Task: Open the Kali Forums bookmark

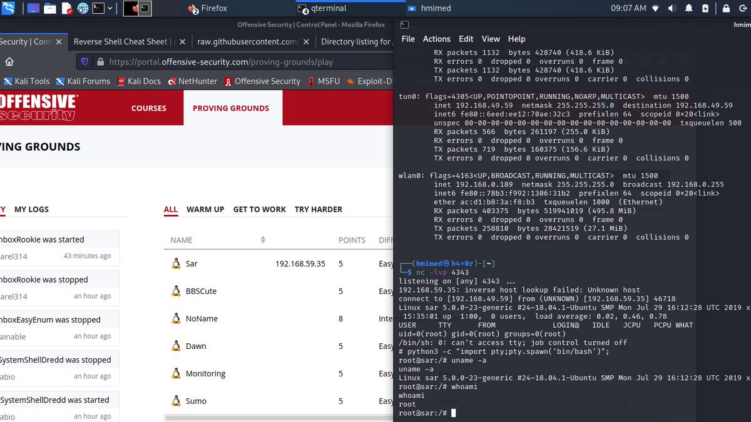Action: click(83, 81)
